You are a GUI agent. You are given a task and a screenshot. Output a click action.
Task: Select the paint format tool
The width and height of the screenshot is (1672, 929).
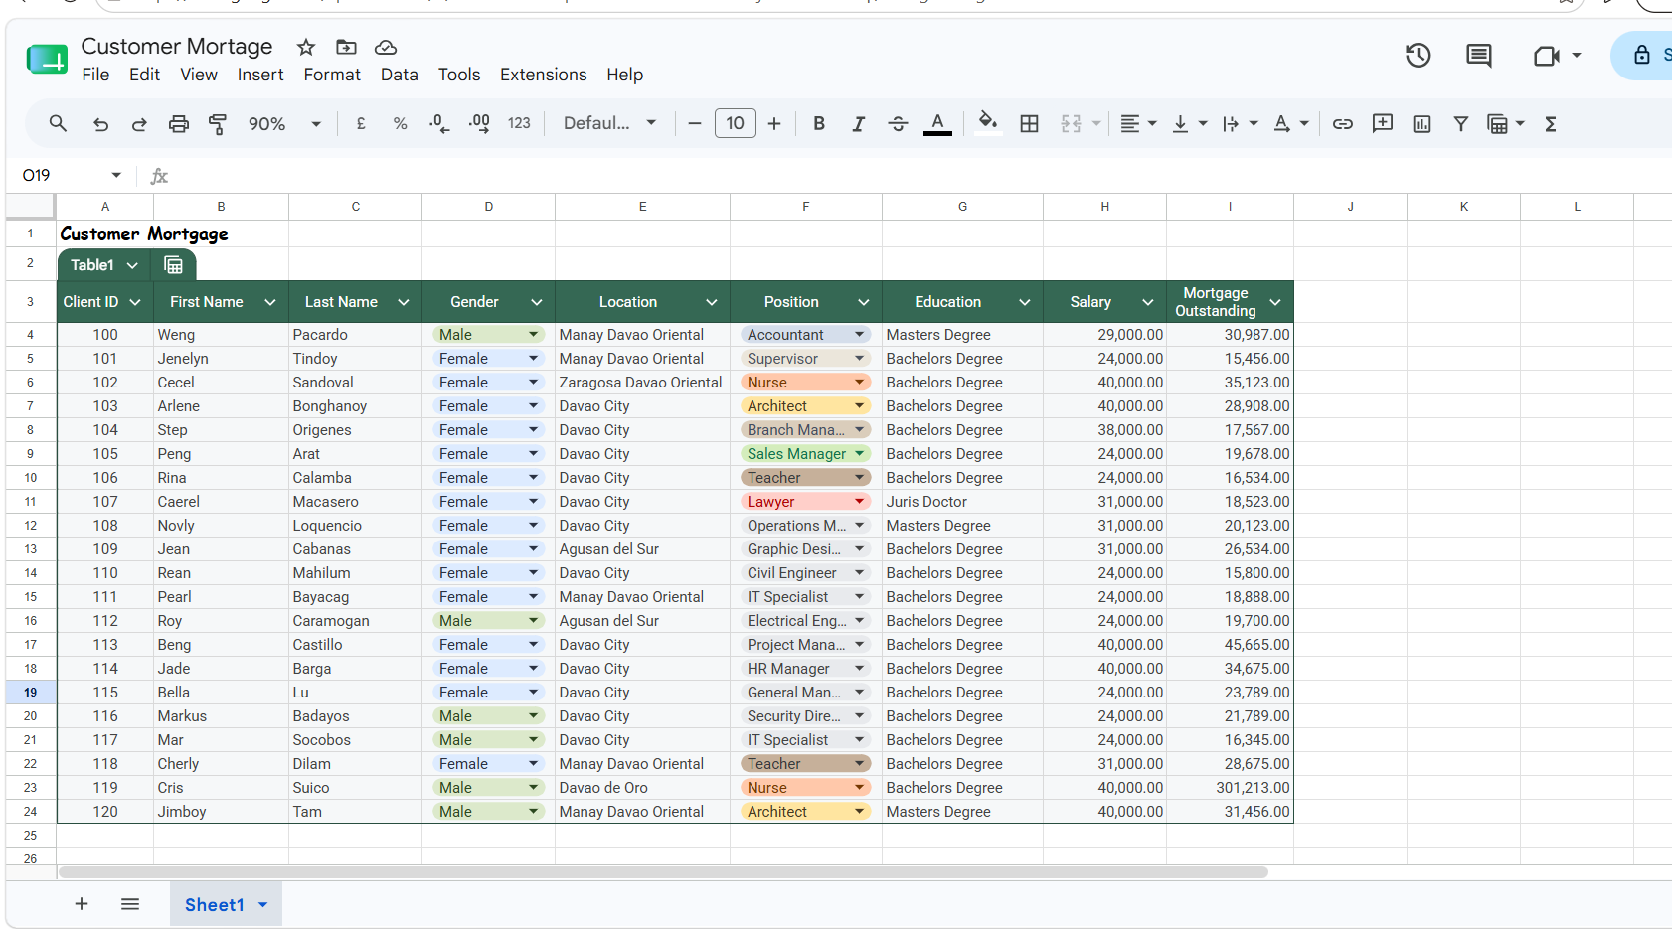218,124
